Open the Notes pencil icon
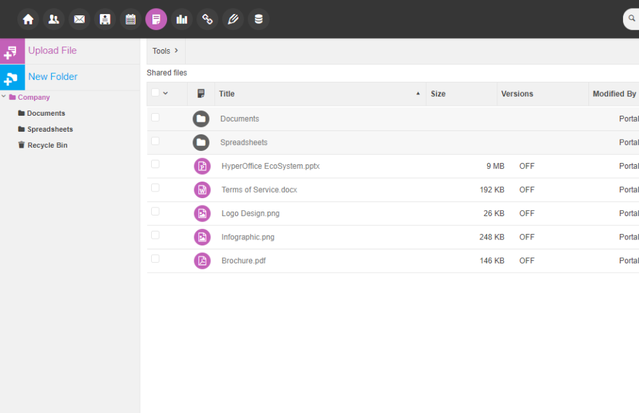639x413 pixels. coord(233,19)
